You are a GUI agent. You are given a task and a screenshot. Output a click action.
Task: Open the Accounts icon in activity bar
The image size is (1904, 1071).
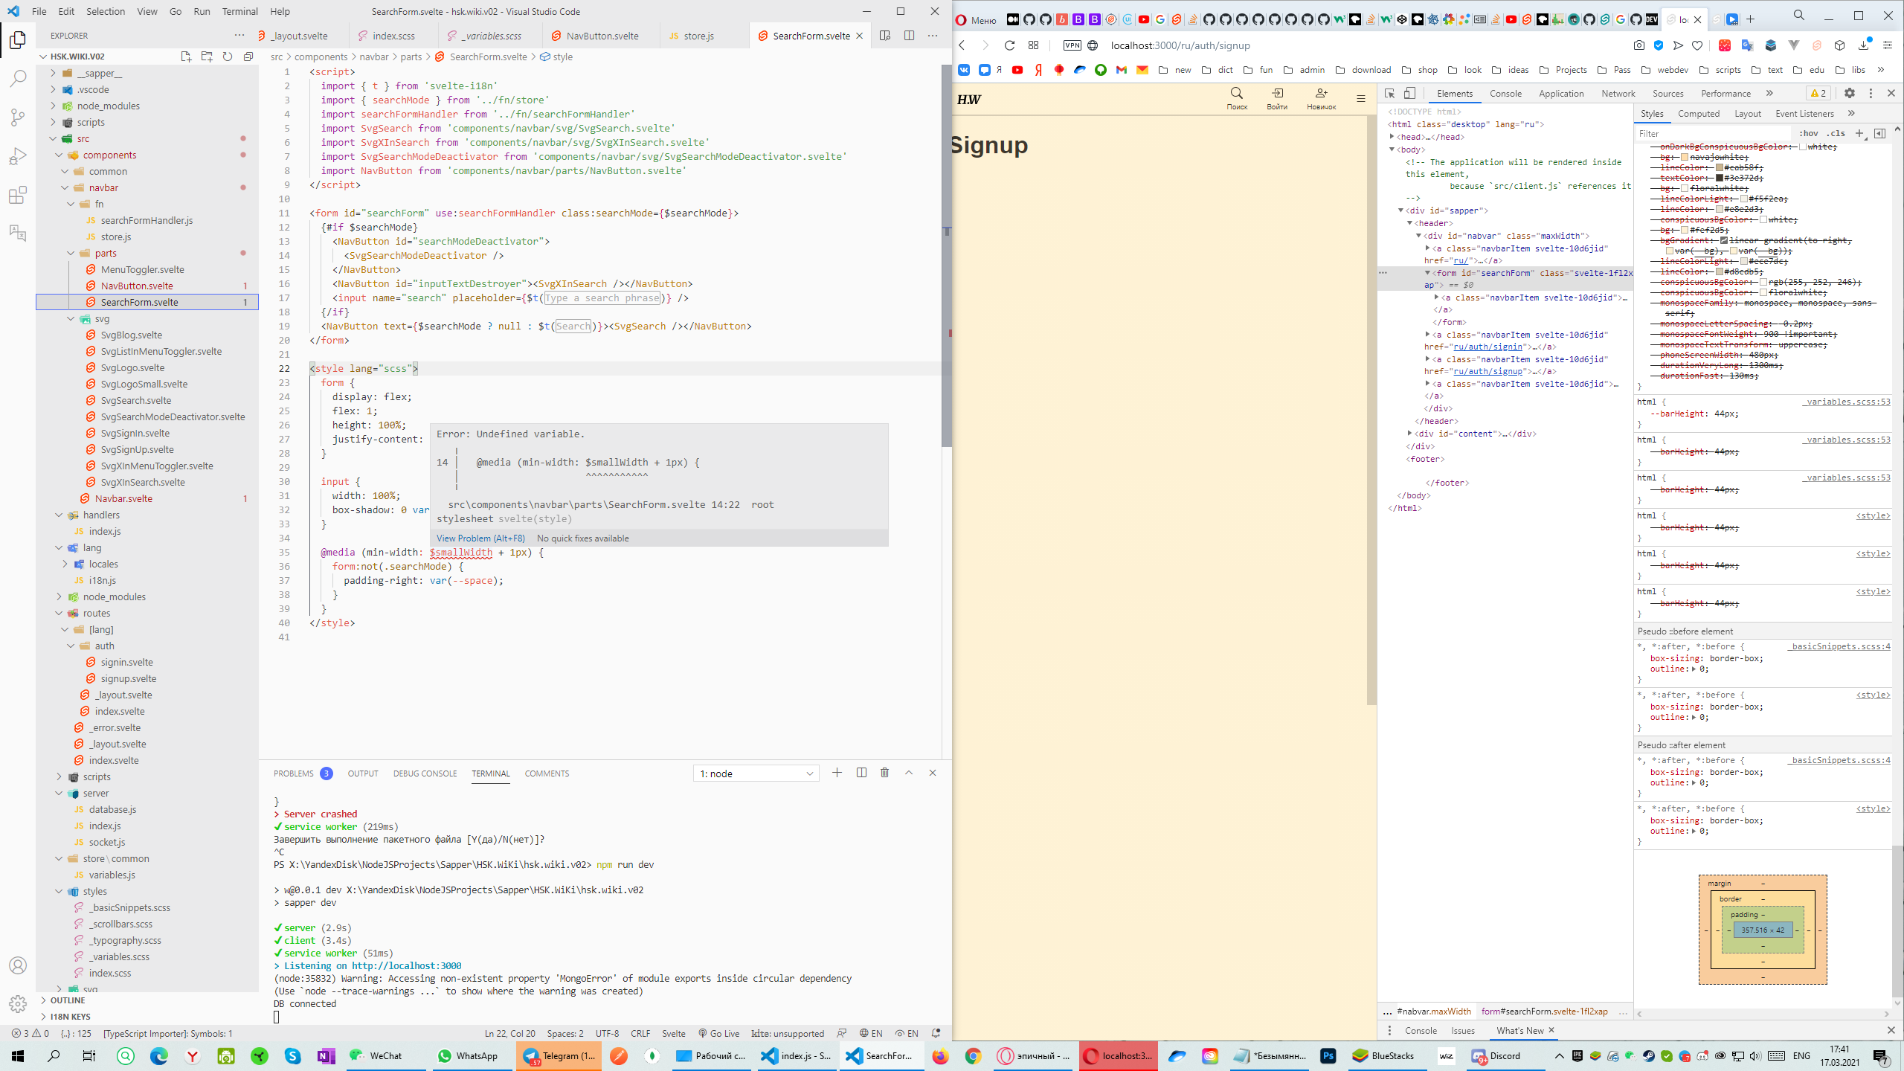[x=18, y=965]
